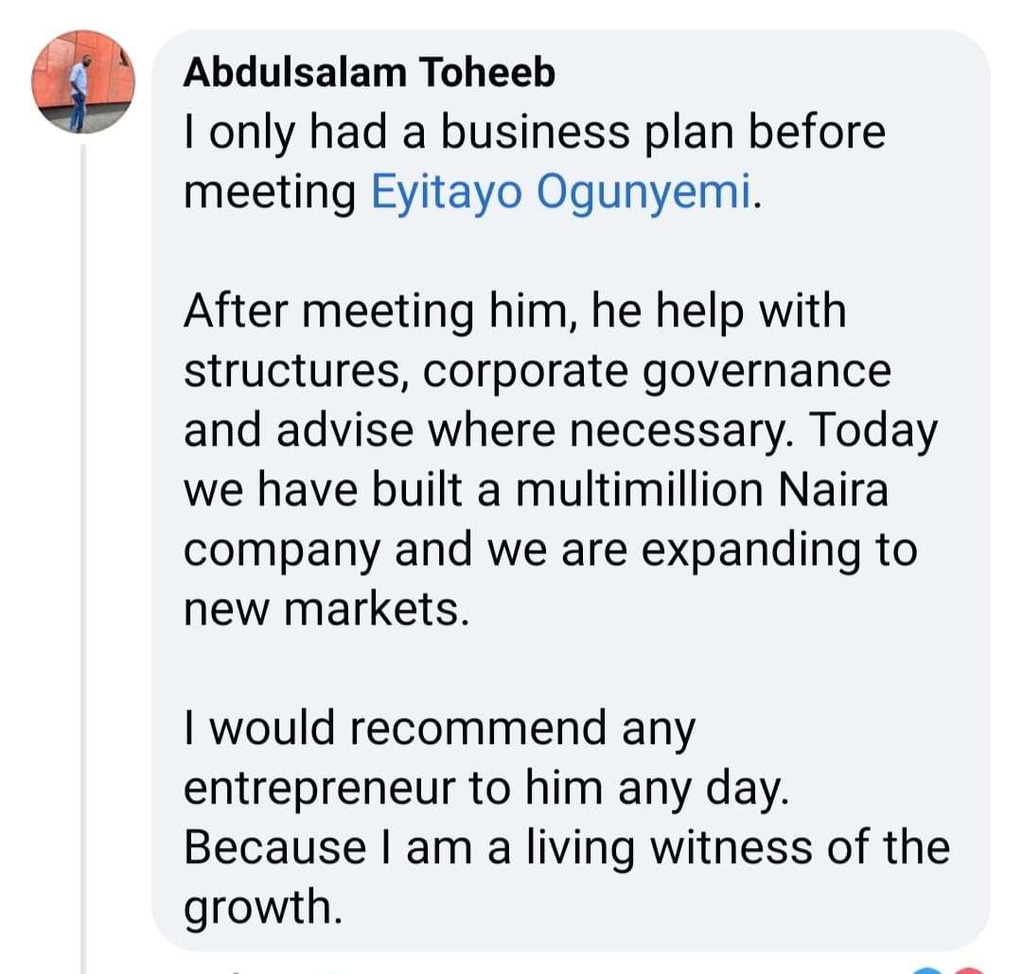Click the commenter name Abdulsalam Toheeb
The width and height of the screenshot is (1022, 974).
[368, 73]
